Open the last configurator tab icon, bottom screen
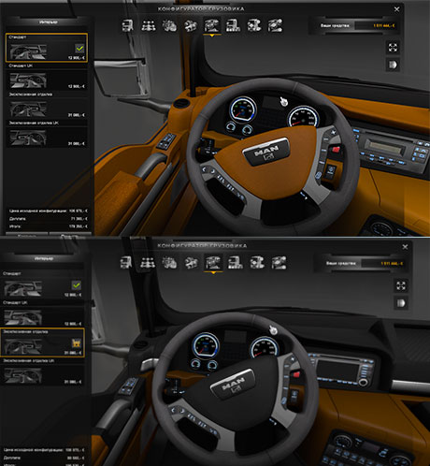The height and width of the screenshot is (466, 430). (279, 263)
